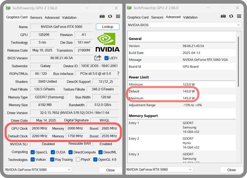Click the Subvendor field Galaxy

(x=46, y=66)
